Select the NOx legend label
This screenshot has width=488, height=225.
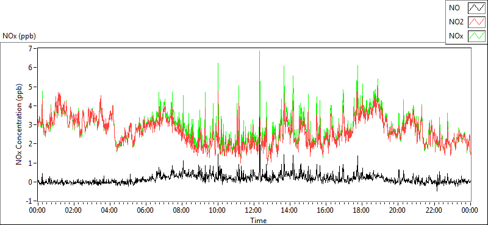pos(456,36)
